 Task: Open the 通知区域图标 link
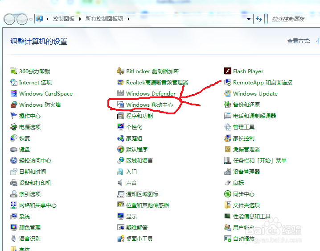point(142,194)
